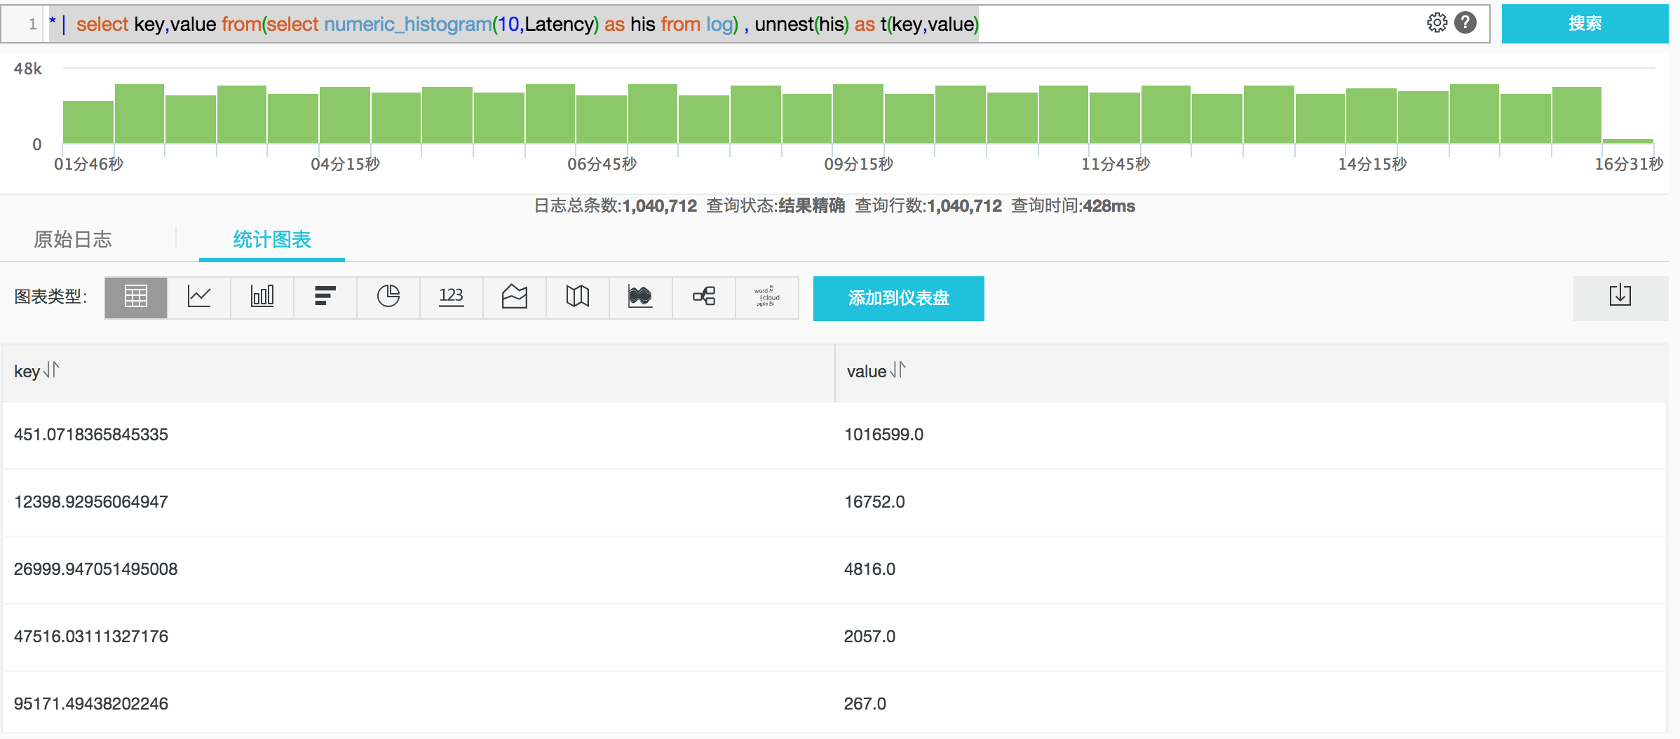Switch to the 统计图表 tab
This screenshot has height=739, width=1680.
(x=272, y=240)
